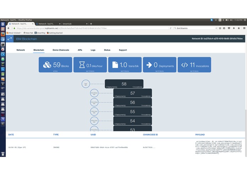
Task: Launch Firefox from the Ubuntu launcher
Action: tap(3, 34)
